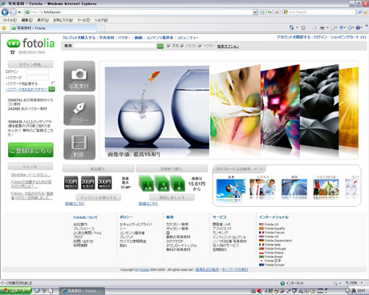Stop loading with the red X icon
Viewport: 369px width, 295px height.
click(x=277, y=12)
